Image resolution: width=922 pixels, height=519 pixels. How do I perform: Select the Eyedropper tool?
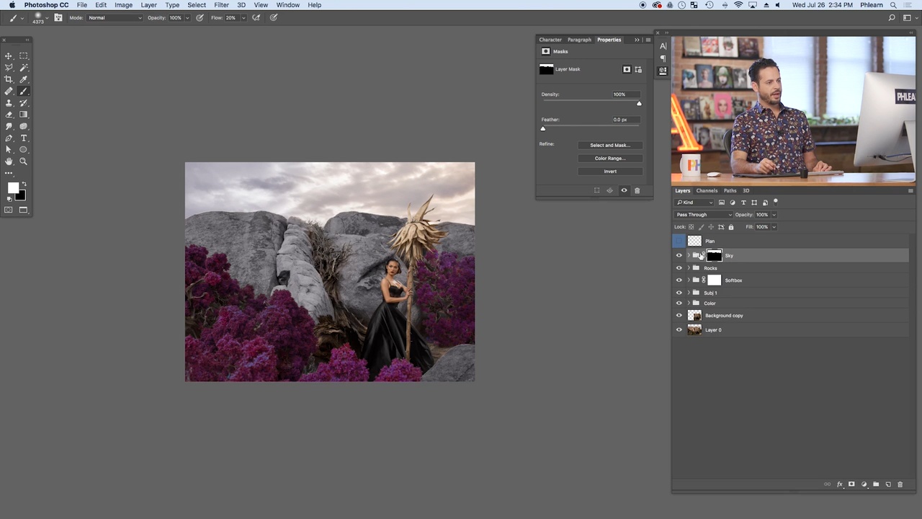click(23, 79)
